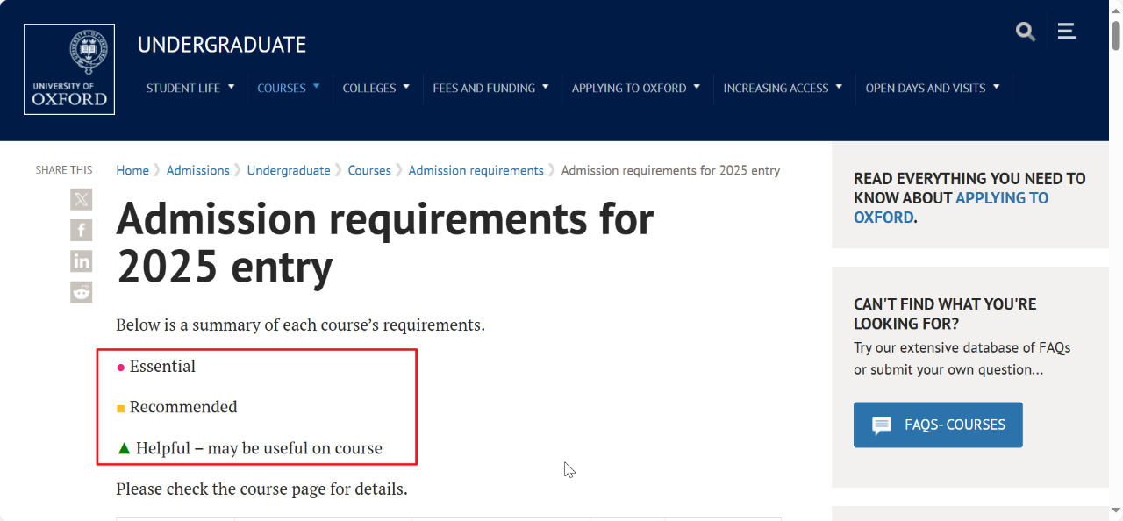Click the vertical page scrollbar

tap(1116, 263)
